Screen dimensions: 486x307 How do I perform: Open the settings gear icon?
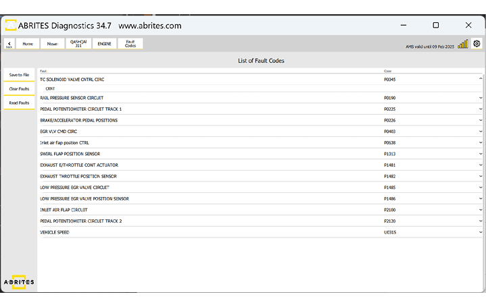coord(477,44)
